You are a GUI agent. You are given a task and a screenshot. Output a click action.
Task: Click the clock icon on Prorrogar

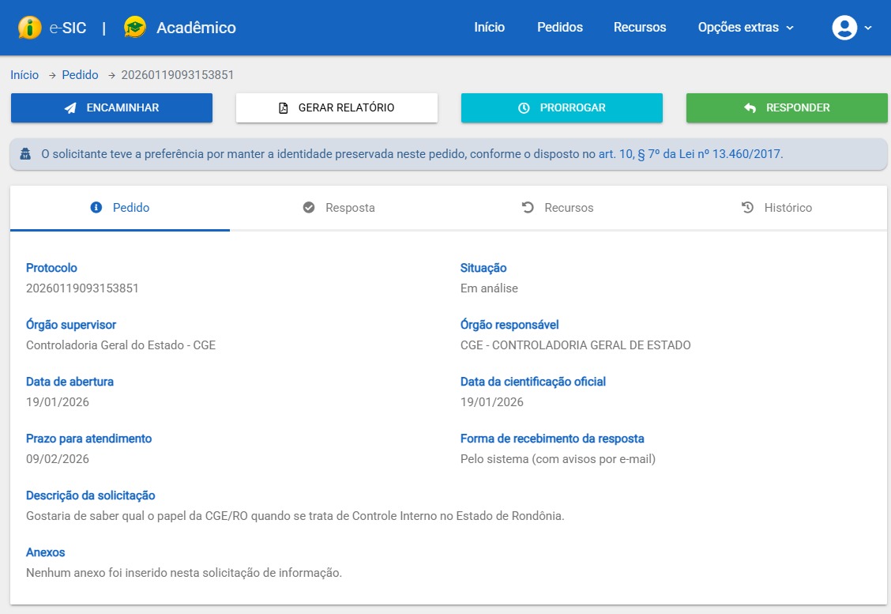point(524,108)
